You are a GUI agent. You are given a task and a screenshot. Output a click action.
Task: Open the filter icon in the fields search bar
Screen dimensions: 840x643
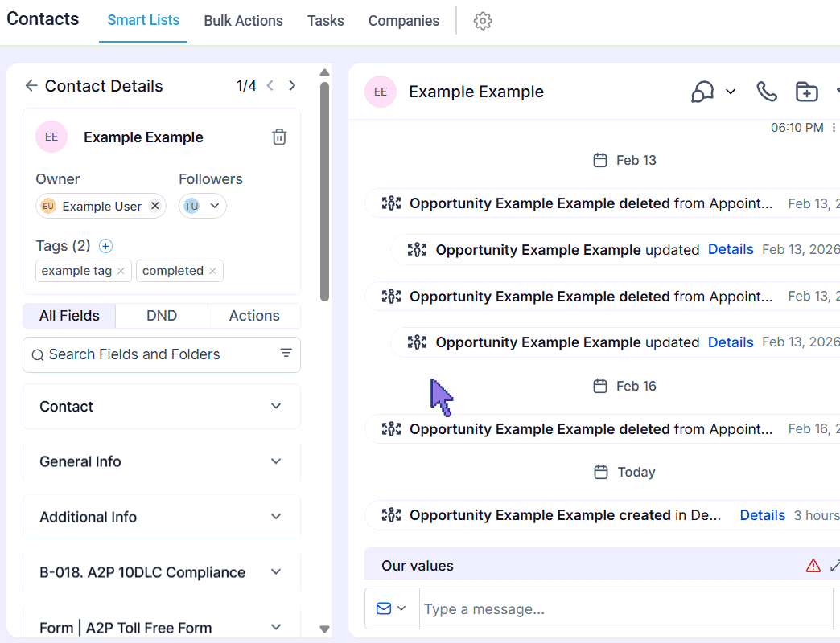[x=286, y=354]
